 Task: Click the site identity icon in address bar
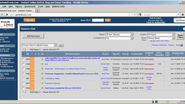tap(7, 15)
